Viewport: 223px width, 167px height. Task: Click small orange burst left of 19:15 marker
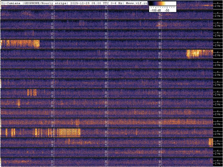click(x=32, y=93)
